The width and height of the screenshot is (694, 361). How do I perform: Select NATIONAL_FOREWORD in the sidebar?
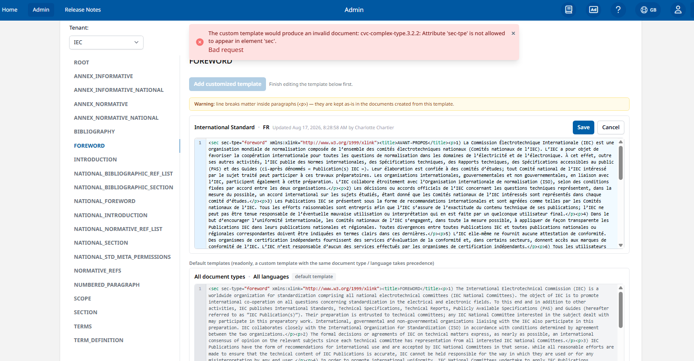click(x=104, y=201)
